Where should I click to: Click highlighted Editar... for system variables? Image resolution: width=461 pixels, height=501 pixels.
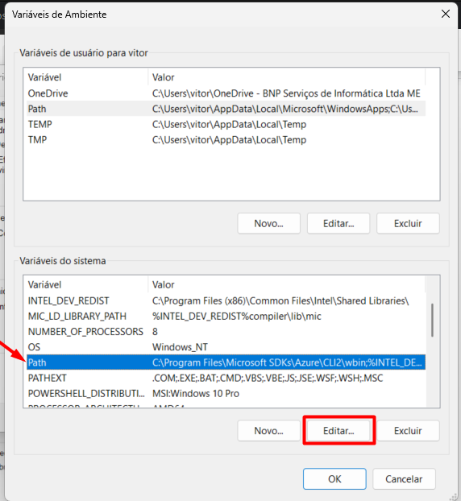(x=338, y=431)
